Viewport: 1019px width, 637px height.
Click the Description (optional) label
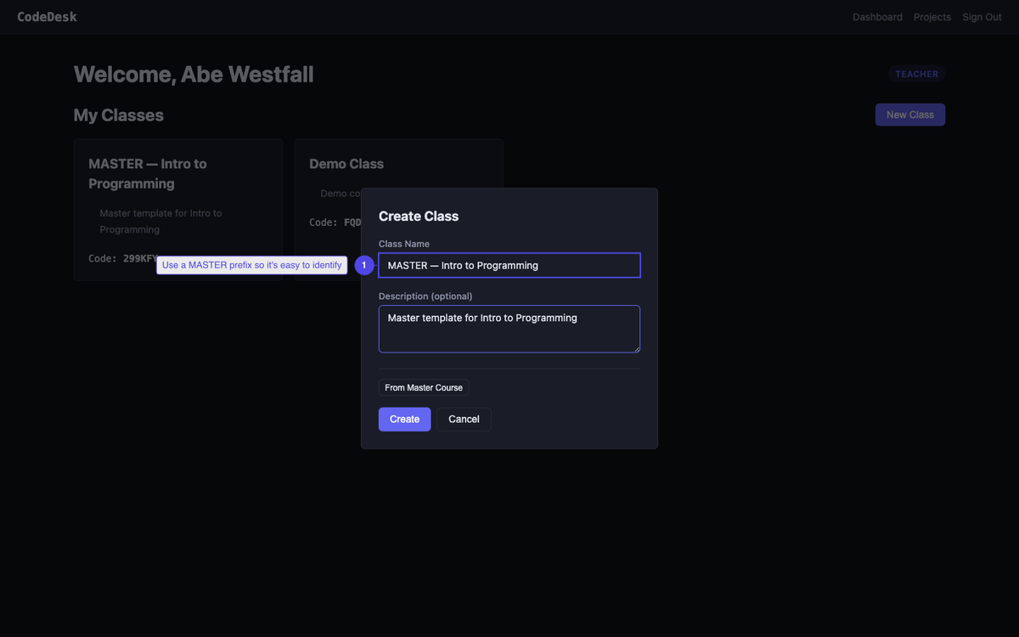pyautogui.click(x=425, y=296)
